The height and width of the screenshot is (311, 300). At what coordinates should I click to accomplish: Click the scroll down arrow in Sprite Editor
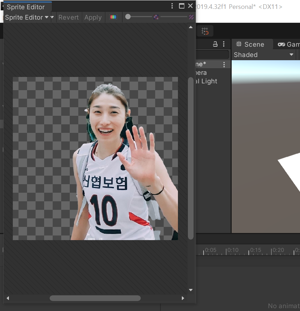pos(191,290)
